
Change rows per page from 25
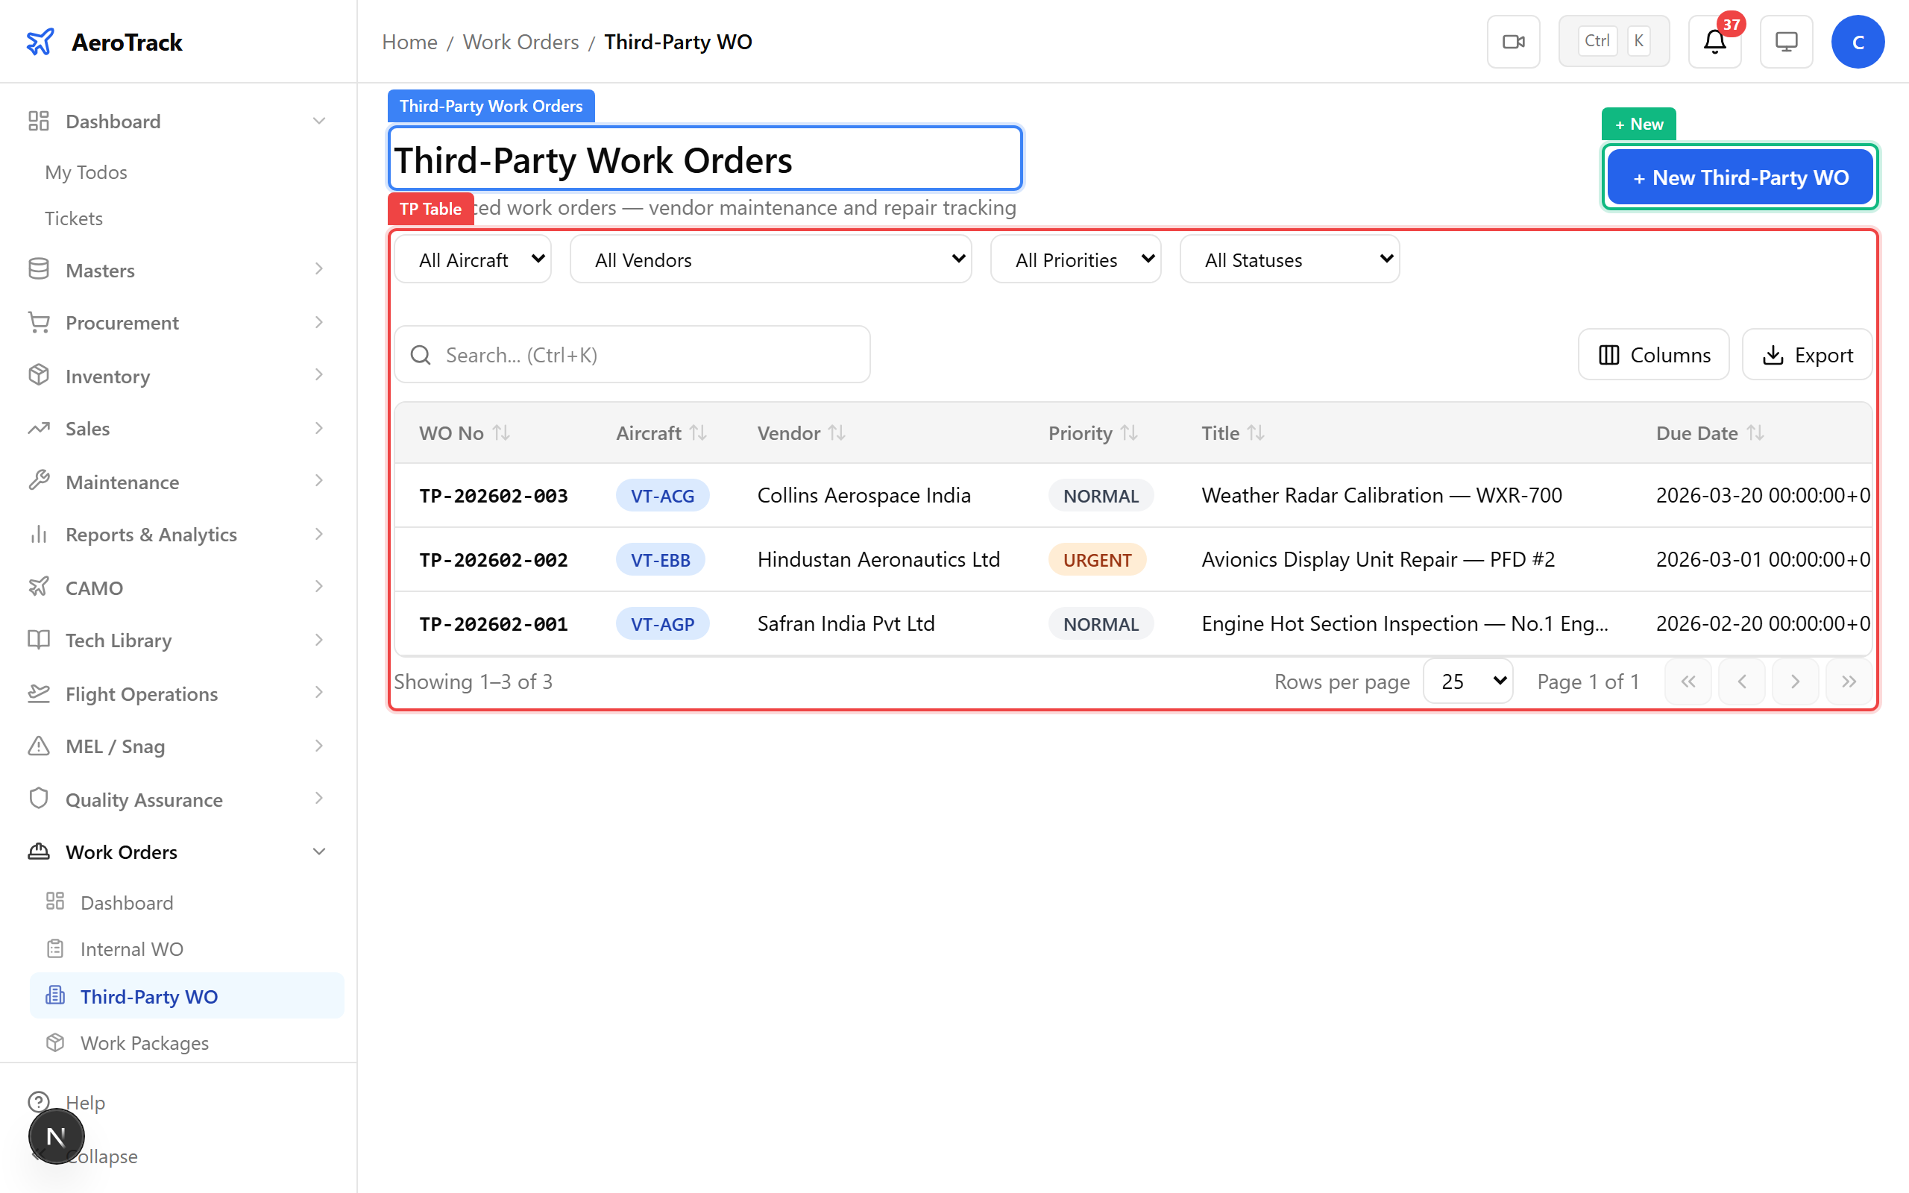1468,682
